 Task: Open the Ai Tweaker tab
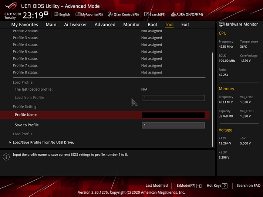[75, 25]
